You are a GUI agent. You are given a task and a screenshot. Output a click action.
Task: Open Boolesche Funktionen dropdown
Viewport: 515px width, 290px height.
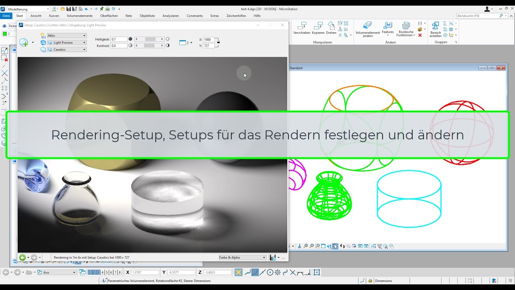coord(406,30)
